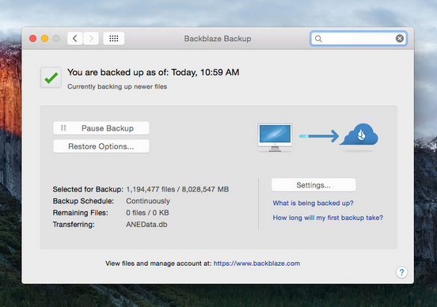Clear the search field with the X icon
Viewport: 437px width, 307px height.
click(x=400, y=39)
